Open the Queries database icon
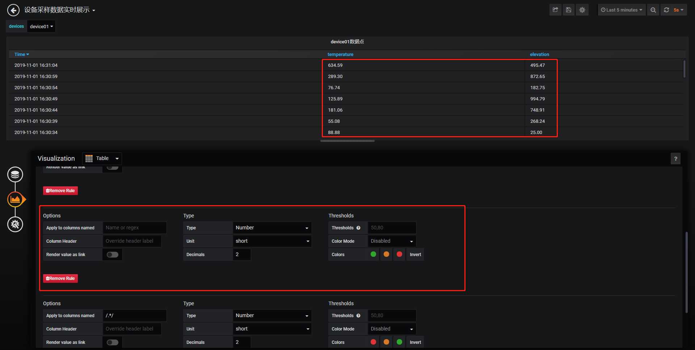Viewport: 695px width, 350px height. (15, 174)
